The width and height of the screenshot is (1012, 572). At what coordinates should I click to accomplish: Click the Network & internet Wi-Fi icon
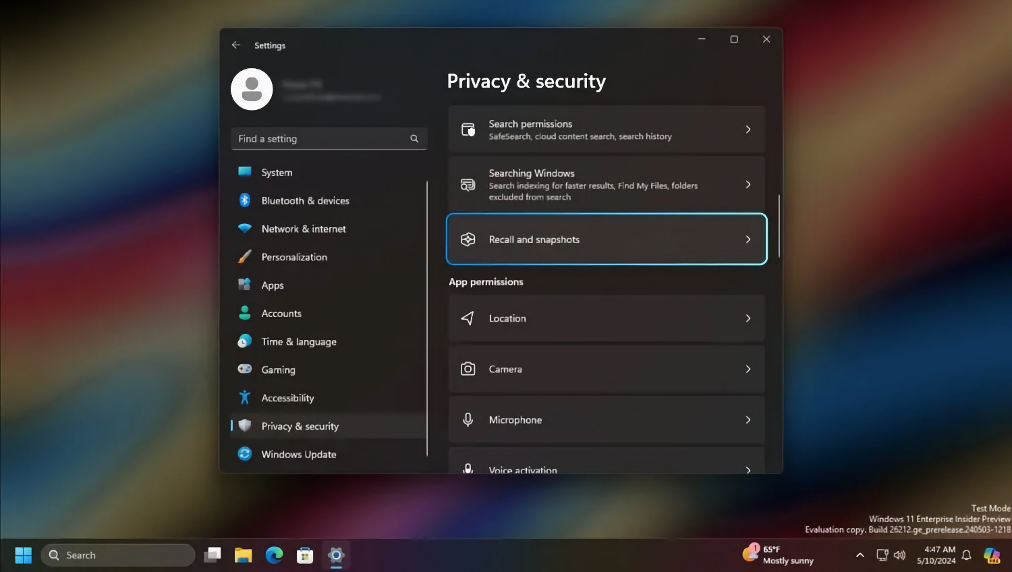coord(245,229)
